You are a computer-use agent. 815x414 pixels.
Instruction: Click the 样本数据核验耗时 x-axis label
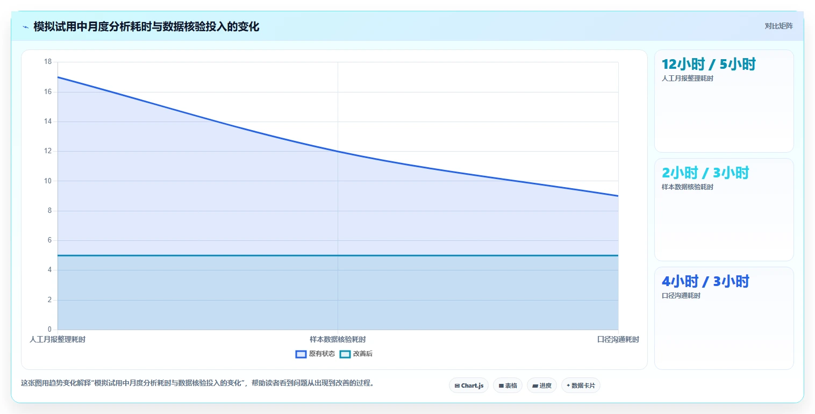[338, 339]
